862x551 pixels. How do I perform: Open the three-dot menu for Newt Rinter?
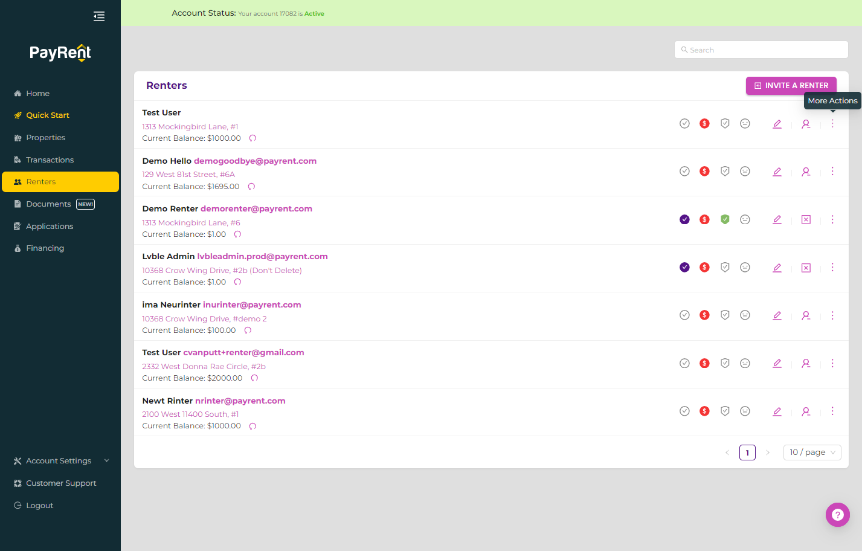[x=832, y=411]
